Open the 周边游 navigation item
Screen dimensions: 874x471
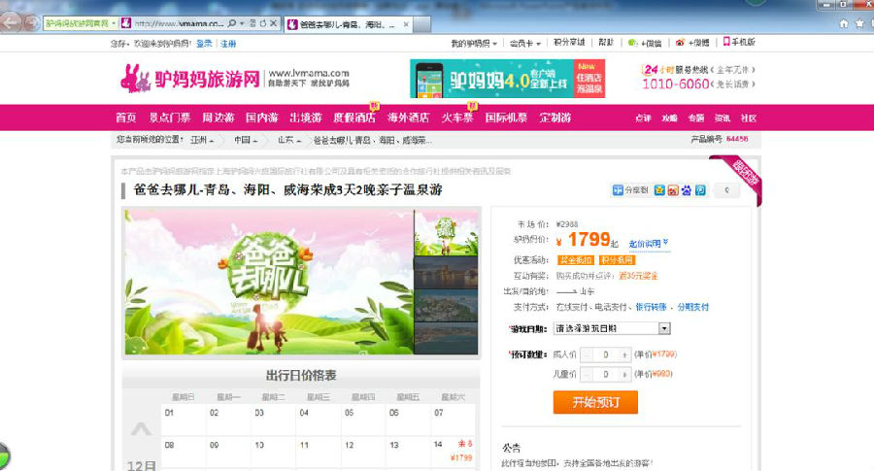(x=218, y=118)
